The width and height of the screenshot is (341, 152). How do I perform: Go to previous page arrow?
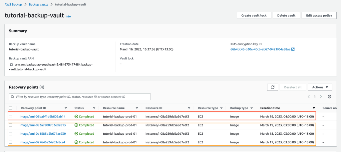(x=309, y=97)
